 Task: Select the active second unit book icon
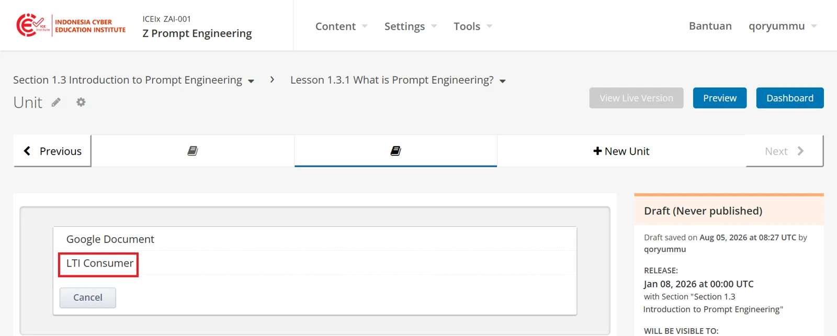[x=395, y=151]
